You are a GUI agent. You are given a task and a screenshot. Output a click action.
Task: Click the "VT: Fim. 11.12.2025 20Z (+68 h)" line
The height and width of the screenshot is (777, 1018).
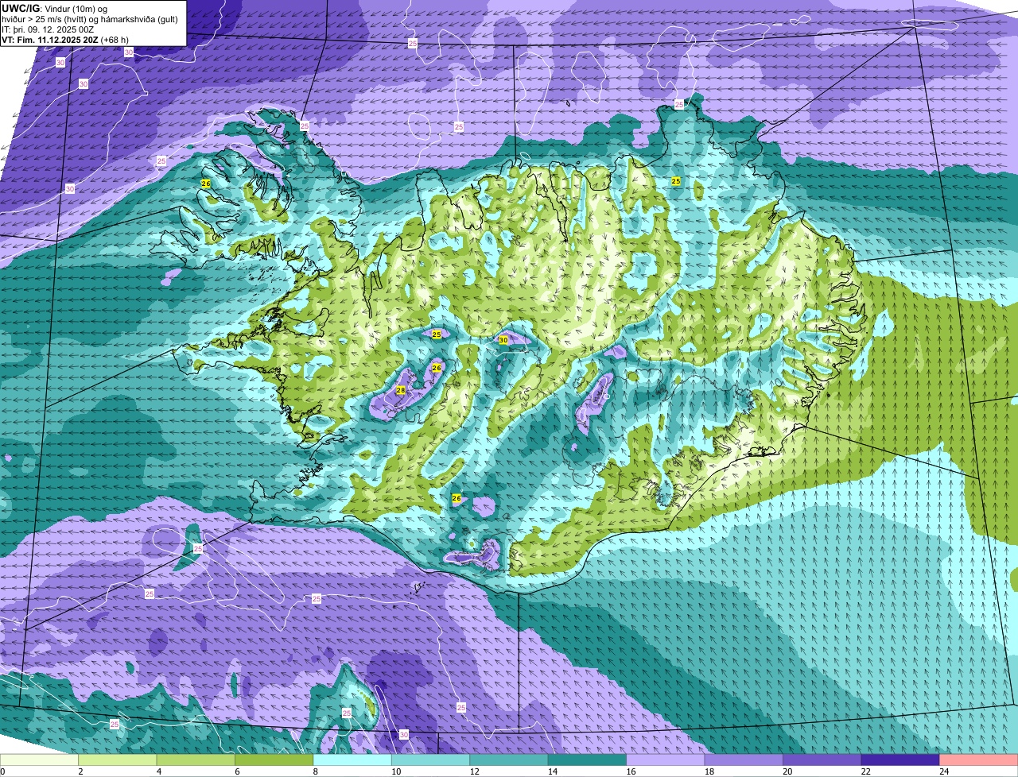[x=65, y=40]
